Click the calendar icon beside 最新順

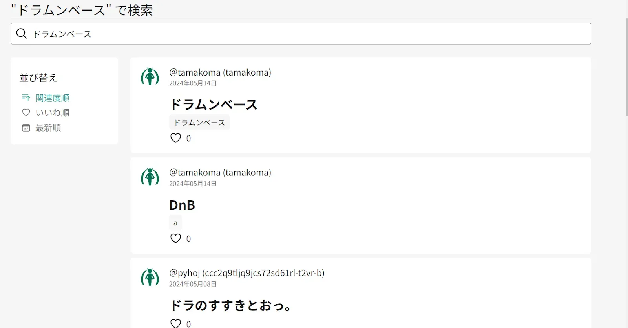click(26, 128)
